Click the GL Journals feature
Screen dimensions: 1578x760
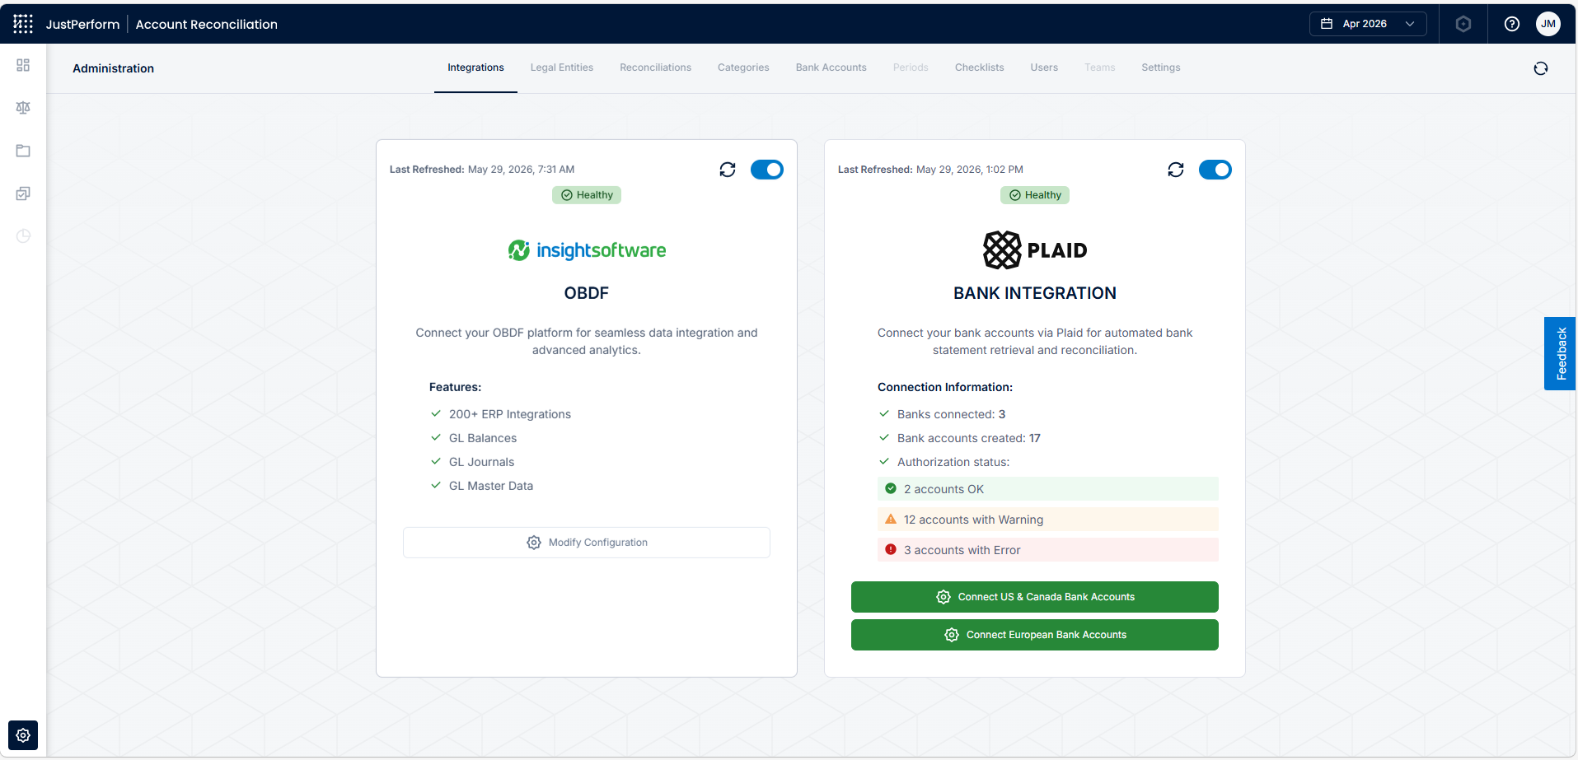[482, 462]
